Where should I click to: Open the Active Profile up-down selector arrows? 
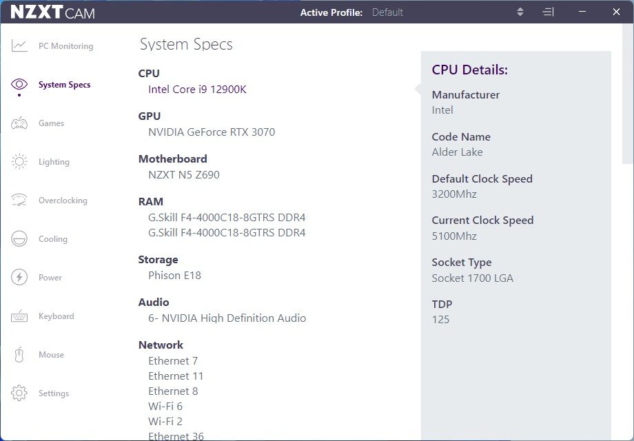[520, 12]
